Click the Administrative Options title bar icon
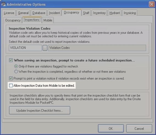This screenshot has width=156, height=135. point(3,4)
